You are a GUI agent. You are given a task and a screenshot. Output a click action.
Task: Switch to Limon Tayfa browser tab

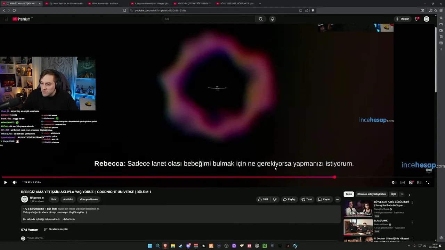(64, 3)
